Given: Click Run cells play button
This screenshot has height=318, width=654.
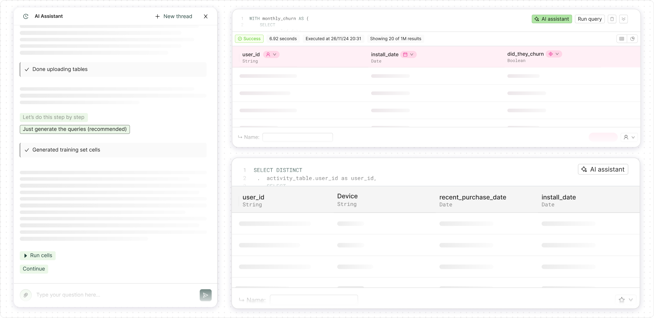Looking at the screenshot, I should pos(38,255).
